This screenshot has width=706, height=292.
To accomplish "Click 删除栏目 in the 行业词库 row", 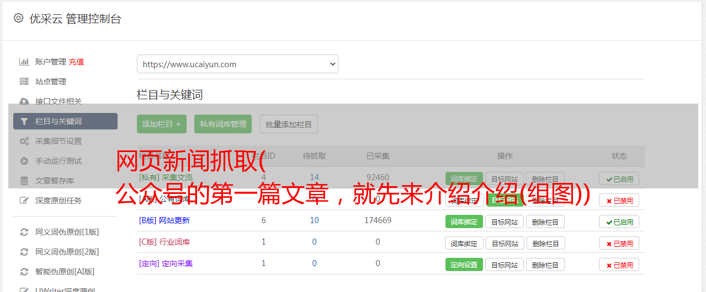I will pos(545,243).
